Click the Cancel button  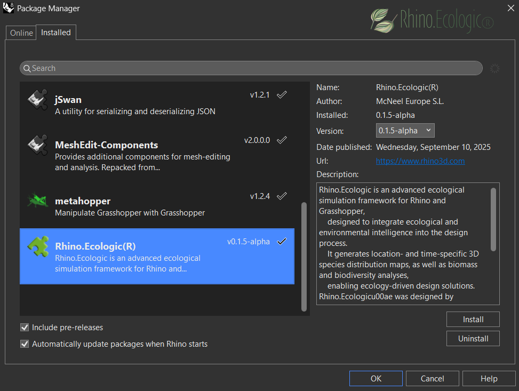point(432,378)
